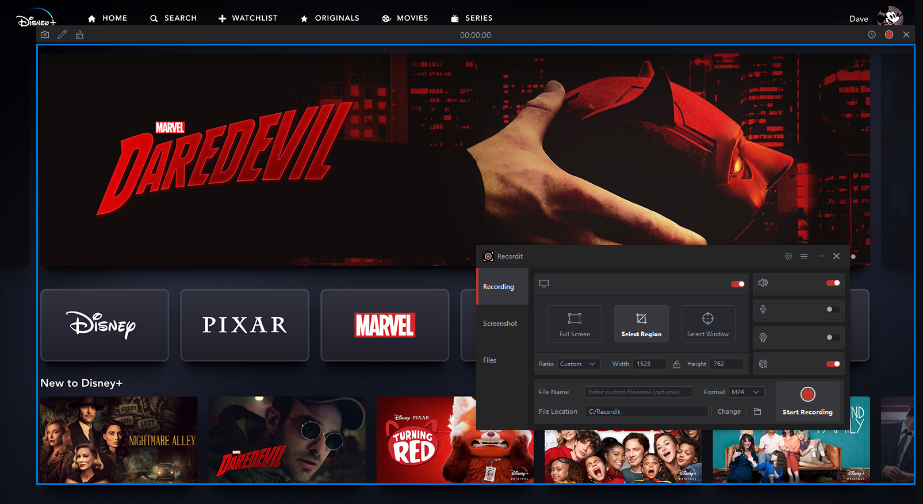The image size is (923, 504).
Task: Choose Select Window capture mode
Action: click(708, 324)
